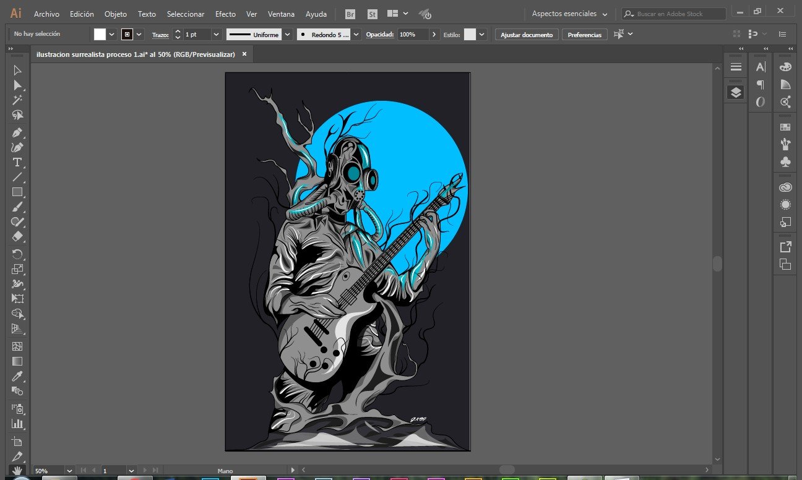Open the Paragraph panel

click(761, 85)
